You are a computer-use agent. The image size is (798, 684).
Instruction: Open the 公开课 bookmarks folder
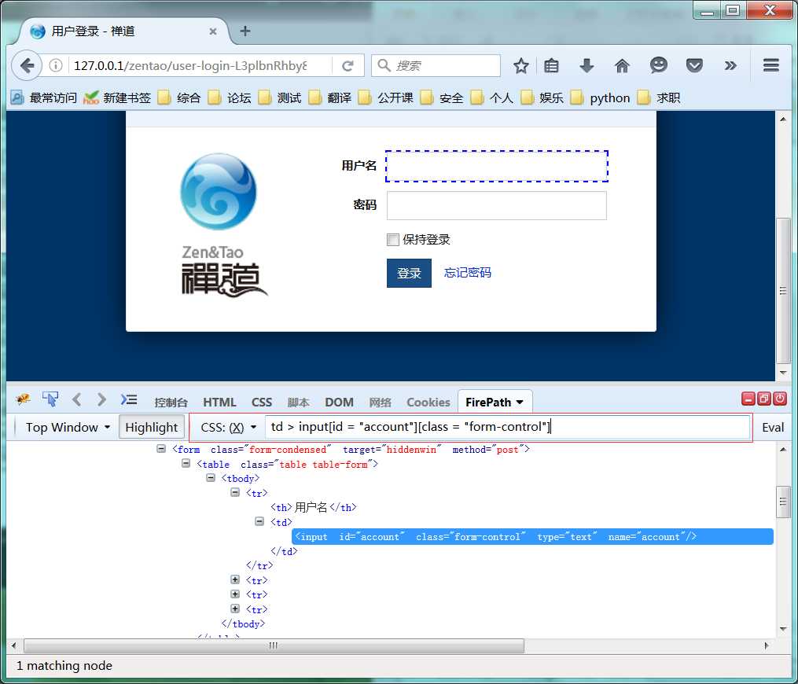click(x=386, y=97)
